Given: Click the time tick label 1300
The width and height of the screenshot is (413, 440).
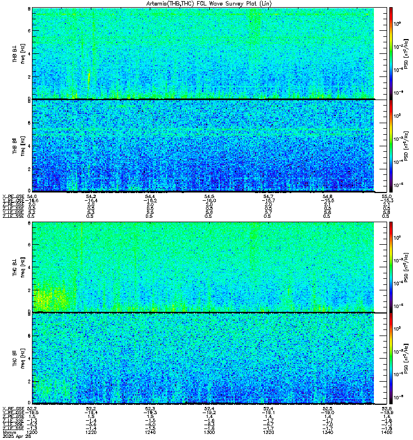Looking at the screenshot, I should (209, 432).
